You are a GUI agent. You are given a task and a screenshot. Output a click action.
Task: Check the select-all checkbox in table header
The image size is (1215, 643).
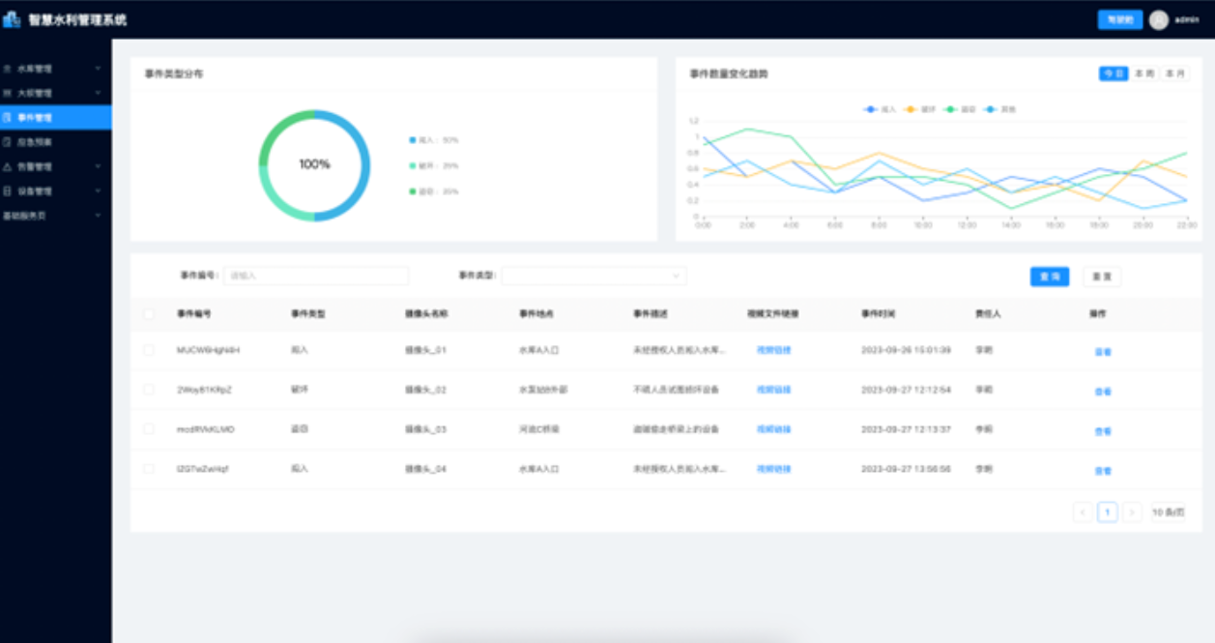point(149,313)
